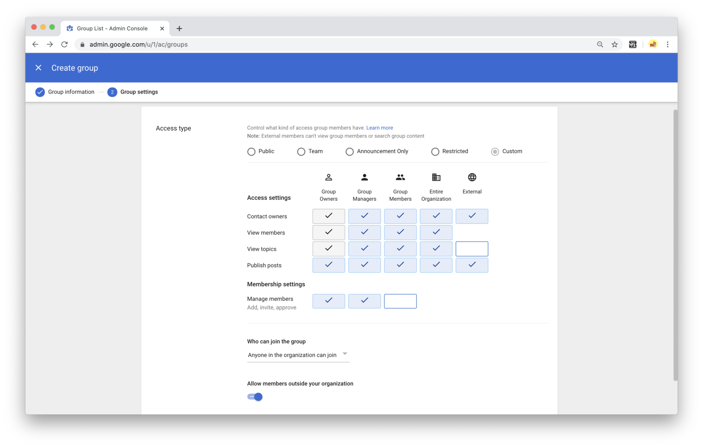The image size is (703, 448).
Task: Enable Manage members for Group Members
Action: 400,301
